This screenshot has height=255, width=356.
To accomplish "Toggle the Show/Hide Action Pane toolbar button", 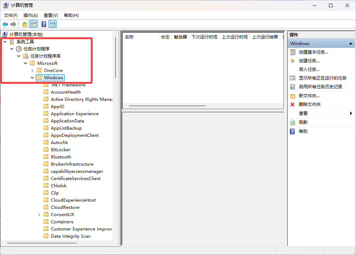I will click(x=53, y=24).
